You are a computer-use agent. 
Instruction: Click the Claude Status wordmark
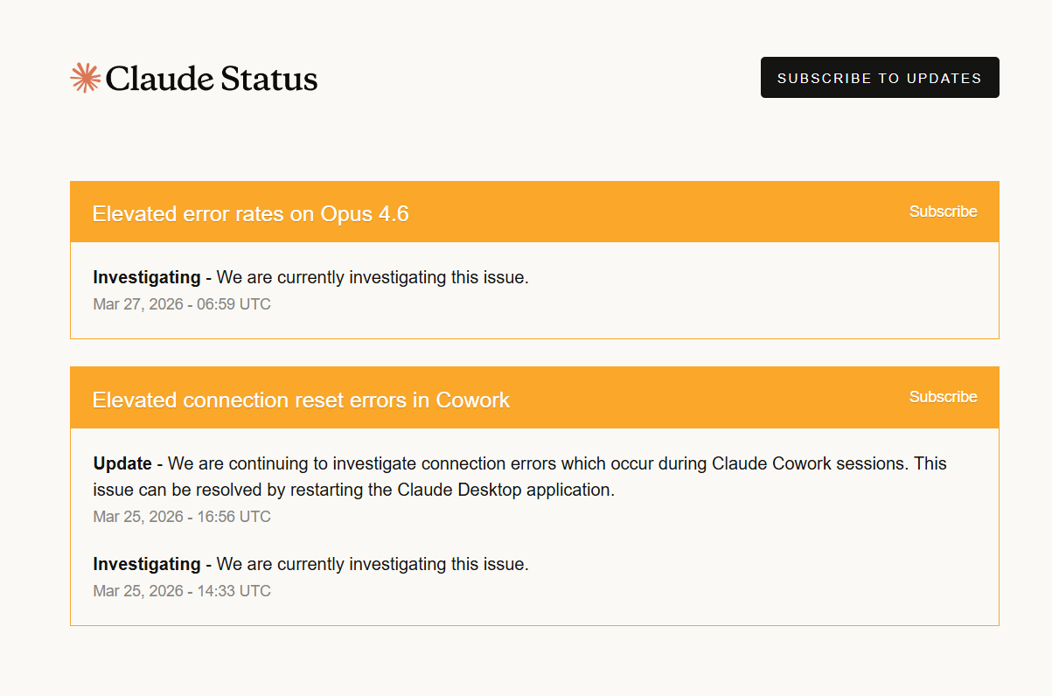click(x=212, y=79)
